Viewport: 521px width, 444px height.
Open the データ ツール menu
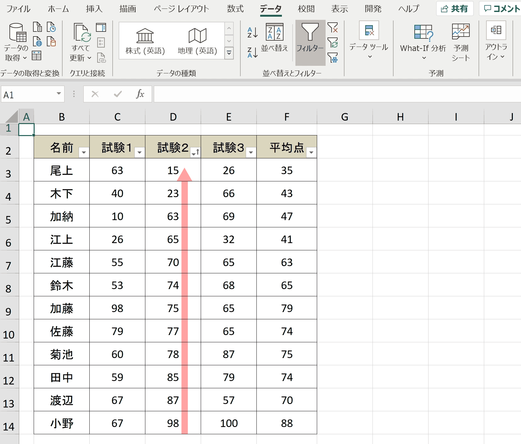coord(369,40)
